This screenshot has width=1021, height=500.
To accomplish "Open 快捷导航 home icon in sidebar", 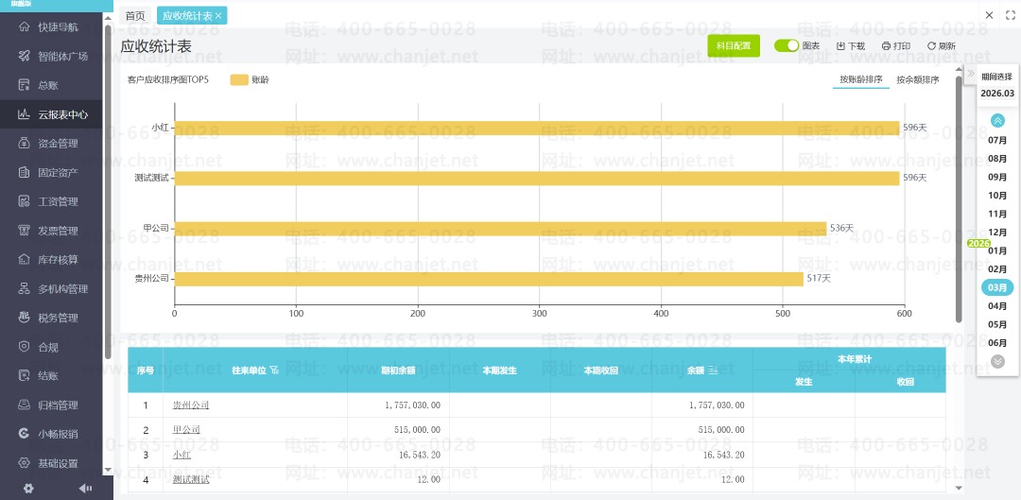I will click(x=24, y=26).
